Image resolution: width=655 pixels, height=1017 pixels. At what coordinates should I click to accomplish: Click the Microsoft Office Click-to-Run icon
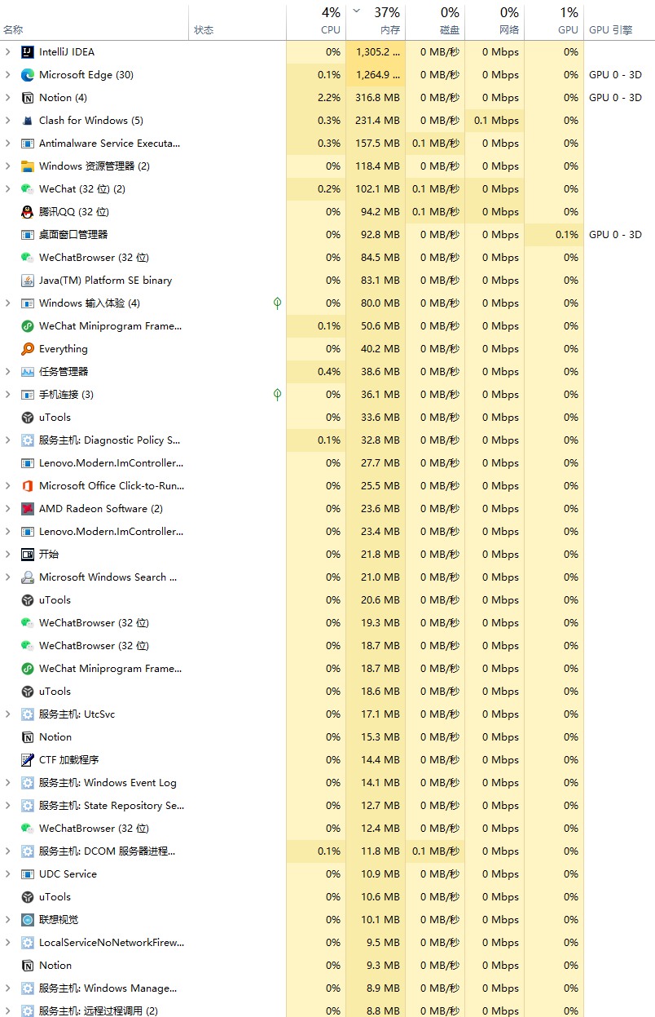28,485
